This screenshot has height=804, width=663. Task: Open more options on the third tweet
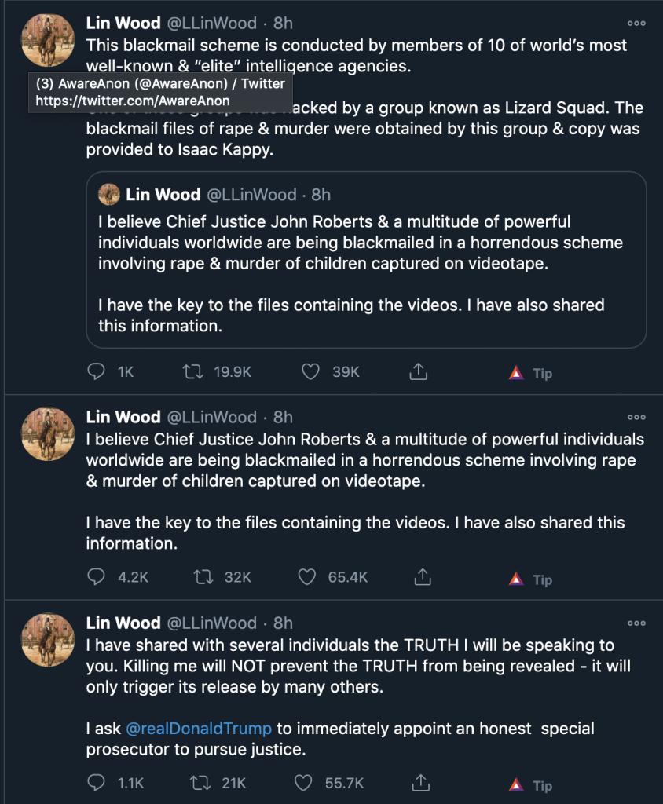click(636, 623)
